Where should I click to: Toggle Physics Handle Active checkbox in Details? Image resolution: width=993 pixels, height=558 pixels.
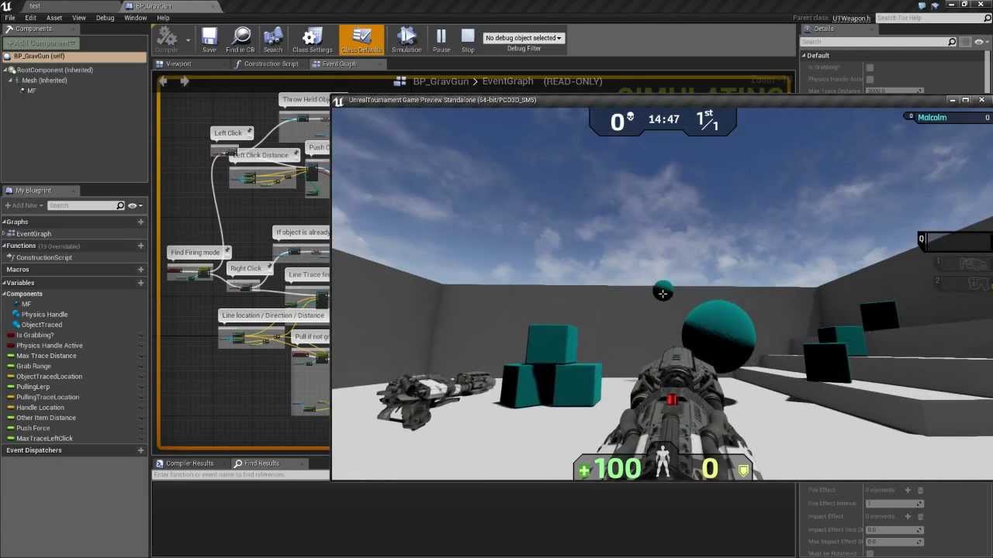pyautogui.click(x=870, y=79)
